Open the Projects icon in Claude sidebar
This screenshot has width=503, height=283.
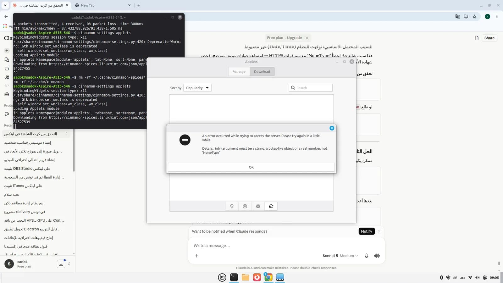click(x=7, y=68)
